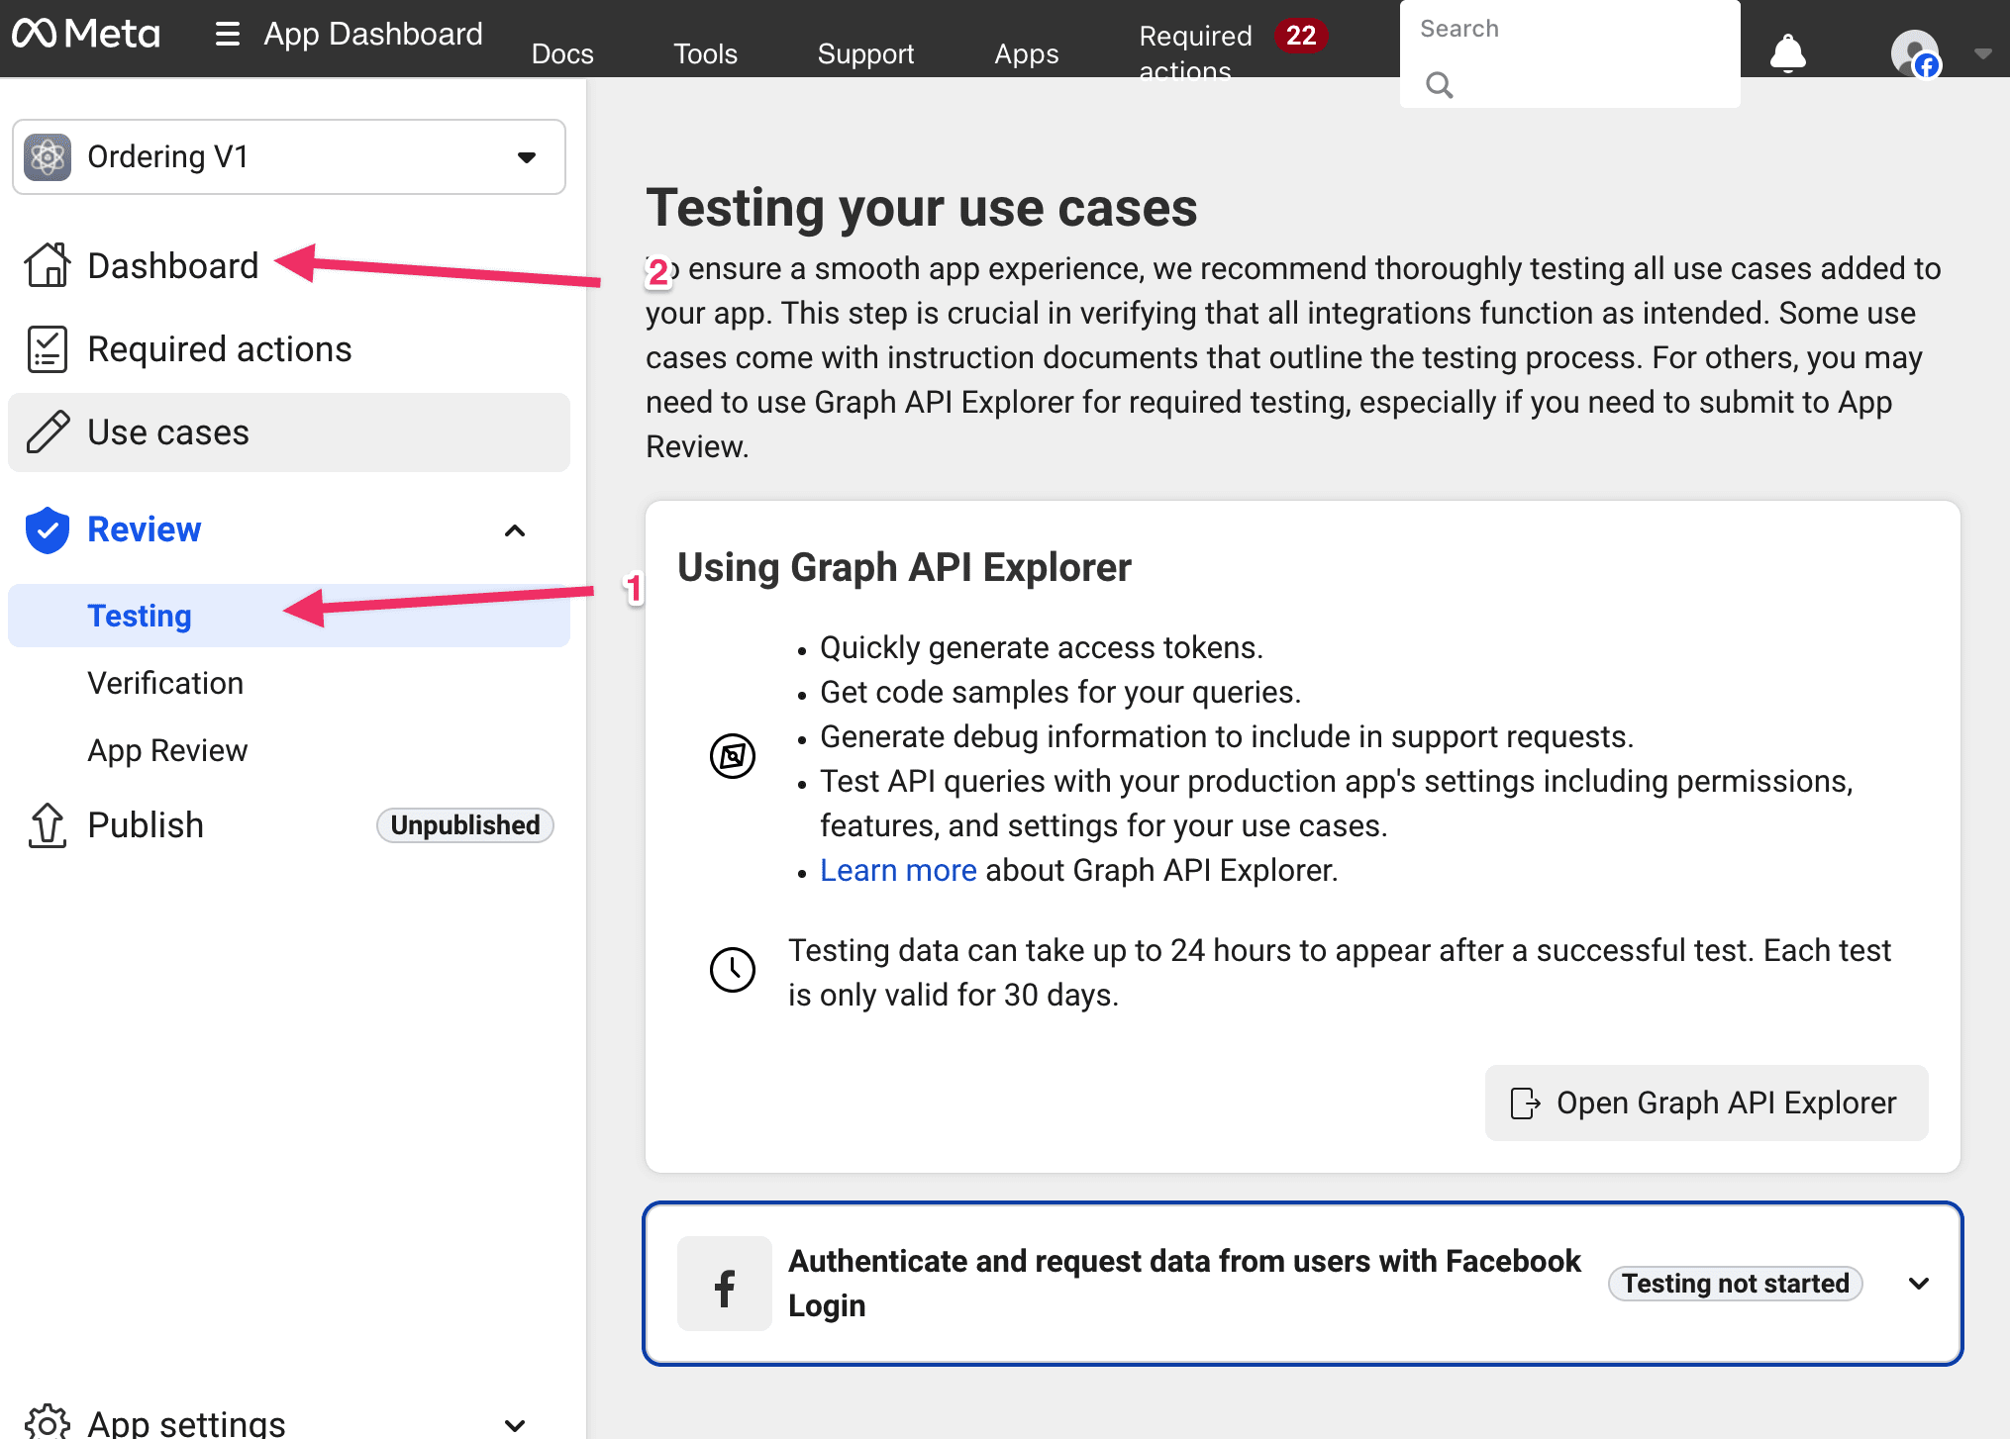
Task: Click the Dashboard home icon
Action: [48, 265]
